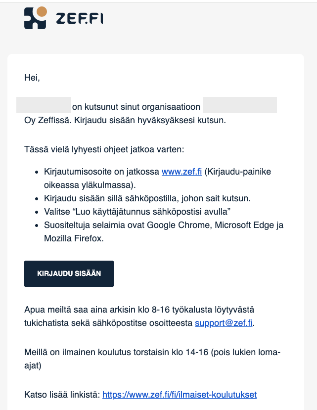The height and width of the screenshot is (410, 317).
Task: Open the www.zef.fi link
Action: (181, 172)
